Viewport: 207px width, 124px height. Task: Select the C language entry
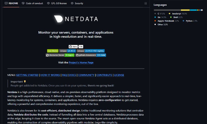coord(160,14)
